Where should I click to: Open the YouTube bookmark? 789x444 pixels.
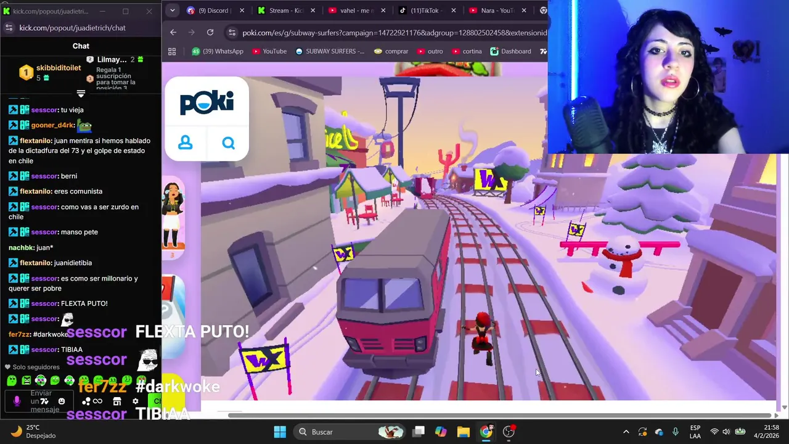coord(269,51)
